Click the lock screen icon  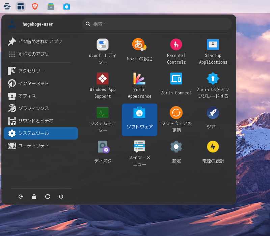click(34, 197)
